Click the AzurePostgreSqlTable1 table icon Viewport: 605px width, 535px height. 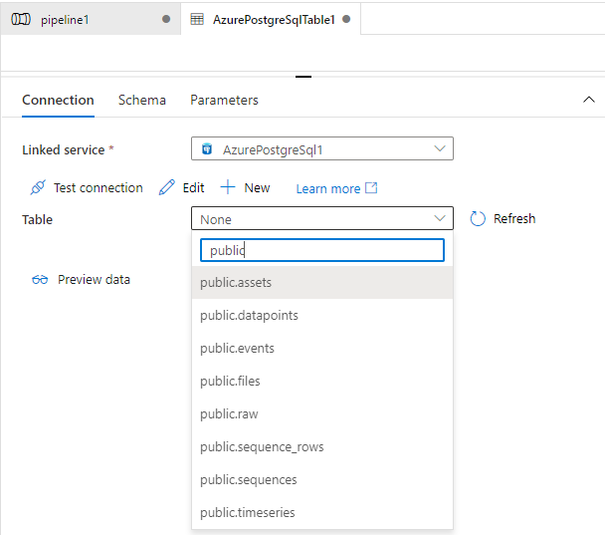pos(197,19)
